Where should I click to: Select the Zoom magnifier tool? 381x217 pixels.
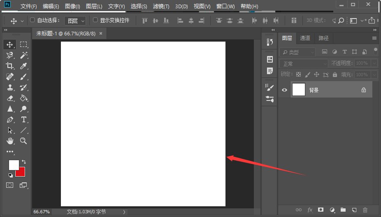coord(24,141)
